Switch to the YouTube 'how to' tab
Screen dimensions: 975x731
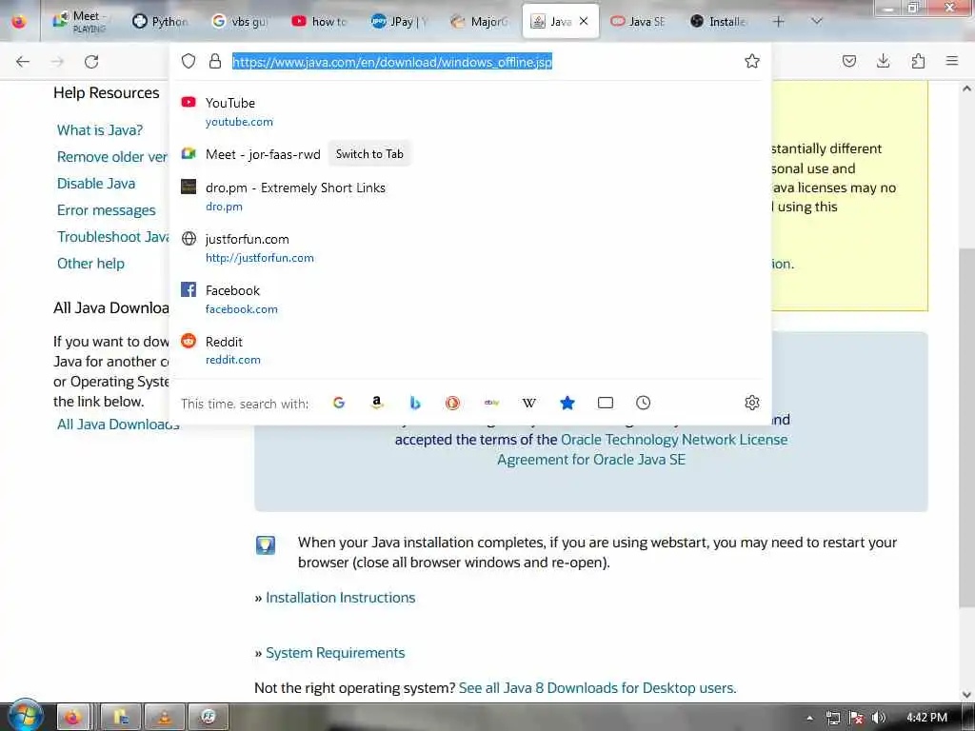point(320,21)
